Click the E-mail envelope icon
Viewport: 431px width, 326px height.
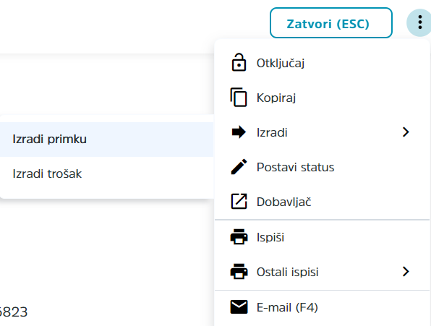239,306
